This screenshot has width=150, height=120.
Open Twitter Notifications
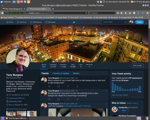click(x=36, y=22)
